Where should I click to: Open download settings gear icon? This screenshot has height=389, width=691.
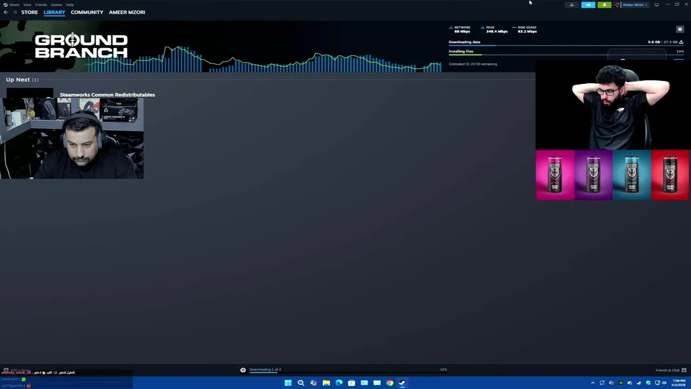680,29
